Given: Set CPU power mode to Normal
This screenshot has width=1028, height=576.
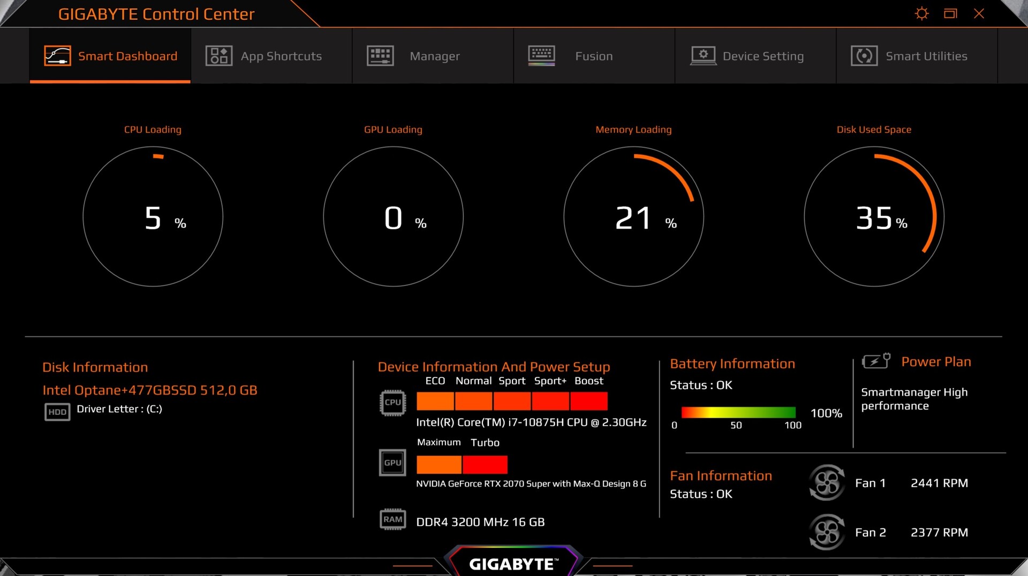Looking at the screenshot, I should 474,401.
